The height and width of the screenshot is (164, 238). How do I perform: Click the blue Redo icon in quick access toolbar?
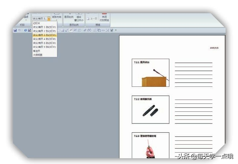tap(25, 30)
